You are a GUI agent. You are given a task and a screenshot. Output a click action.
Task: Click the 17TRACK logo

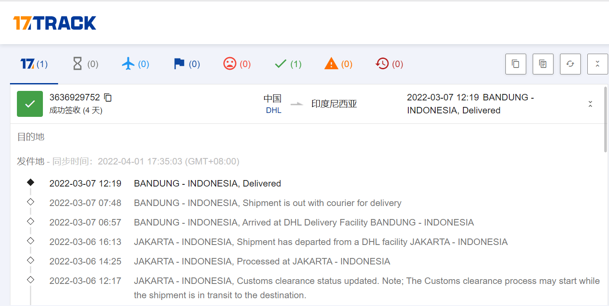55,23
